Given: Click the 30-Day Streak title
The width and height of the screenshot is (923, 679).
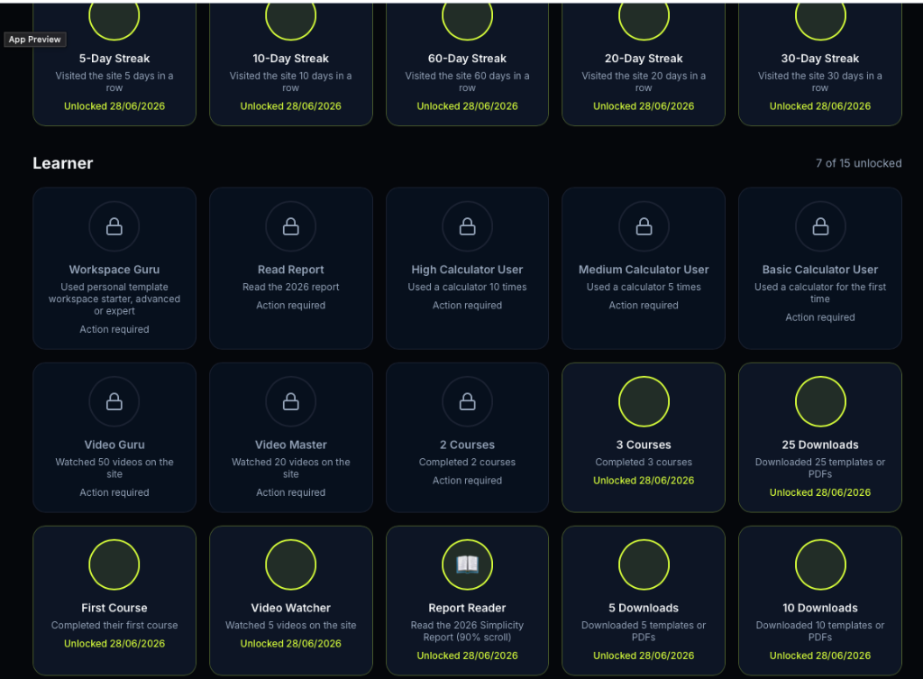Looking at the screenshot, I should (x=820, y=59).
